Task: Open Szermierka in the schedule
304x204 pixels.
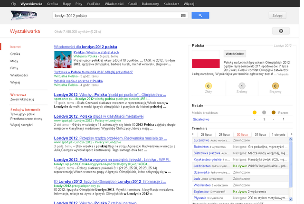Action: 201,172
